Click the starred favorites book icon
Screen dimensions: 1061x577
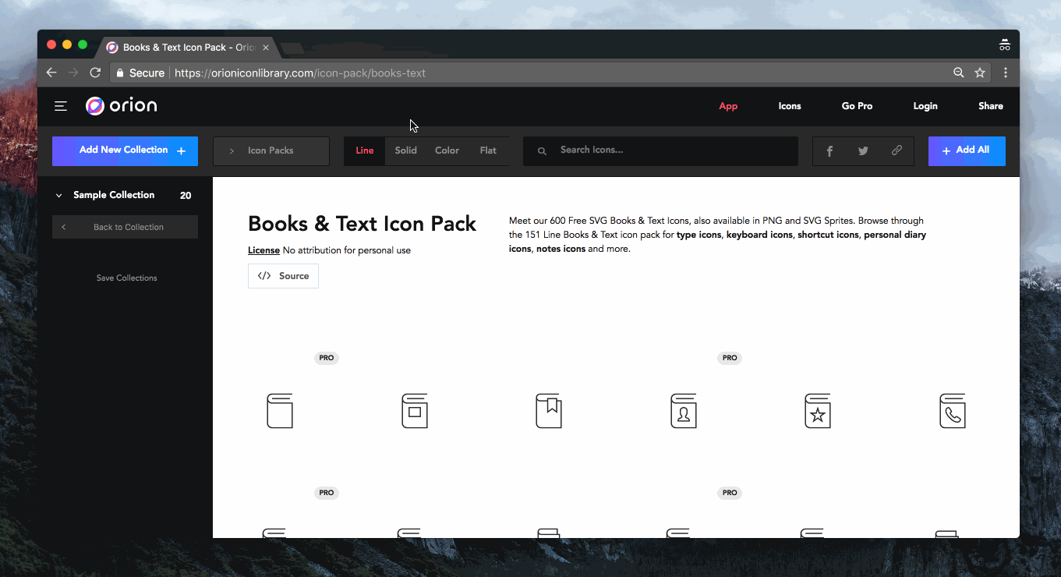(x=818, y=411)
